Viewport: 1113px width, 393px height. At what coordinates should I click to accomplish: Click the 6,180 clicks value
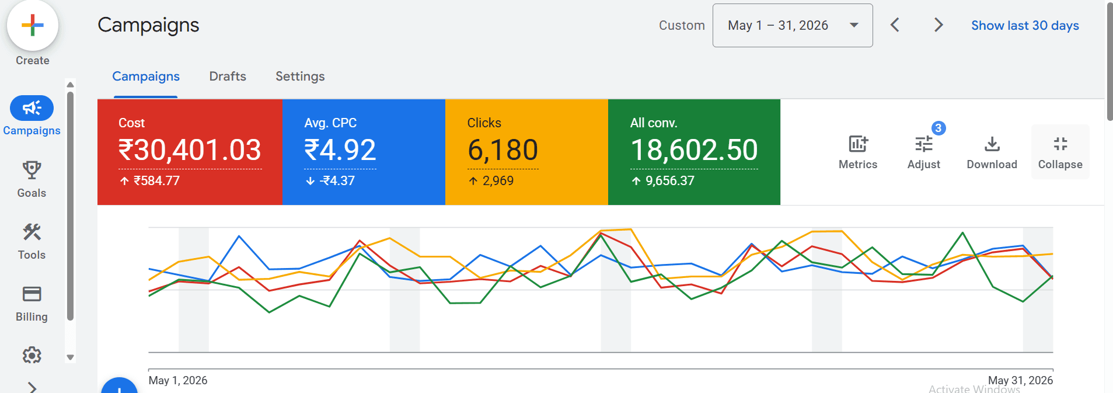pyautogui.click(x=503, y=150)
